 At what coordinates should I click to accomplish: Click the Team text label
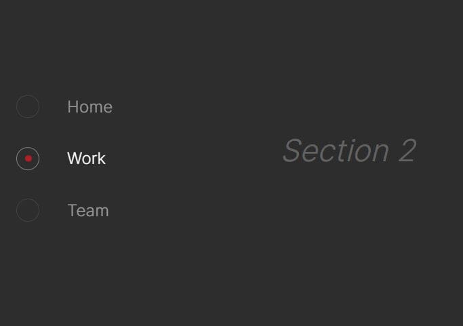[88, 210]
